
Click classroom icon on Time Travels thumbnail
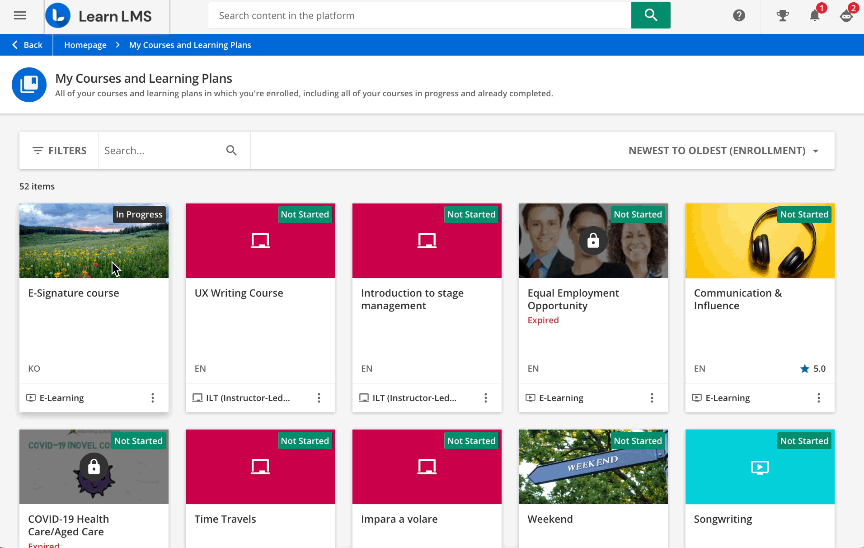point(260,467)
